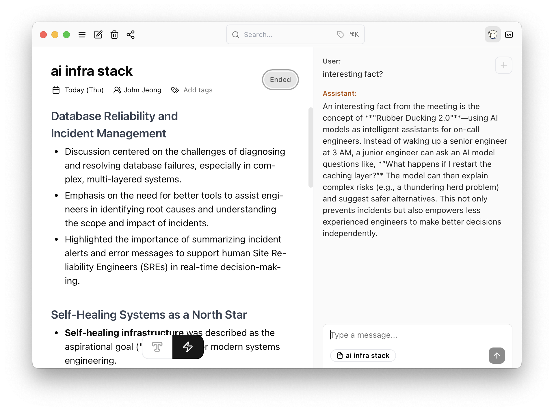Create a new note with compose icon
554x411 pixels.
(x=98, y=35)
